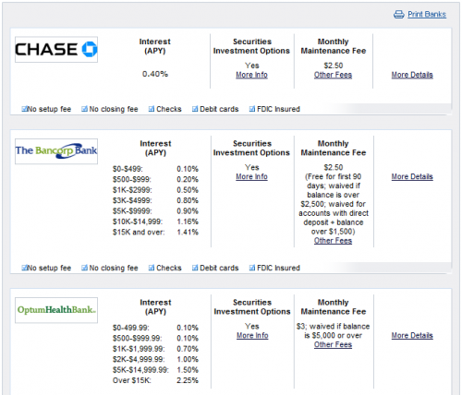462x395 pixels.
Task: Open Bancorp Bank Other Fees link
Action: click(333, 241)
